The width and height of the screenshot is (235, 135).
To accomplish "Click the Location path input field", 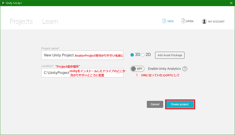I will pos(82,73).
